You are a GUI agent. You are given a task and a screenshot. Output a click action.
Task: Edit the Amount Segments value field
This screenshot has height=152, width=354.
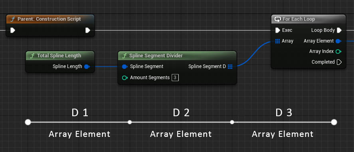tap(175, 78)
